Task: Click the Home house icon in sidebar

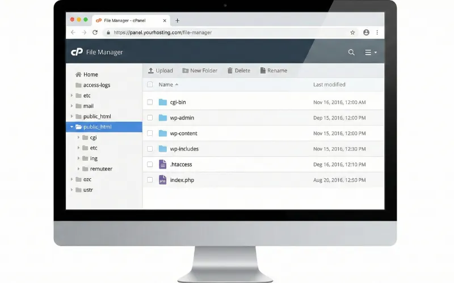Action: pos(78,75)
